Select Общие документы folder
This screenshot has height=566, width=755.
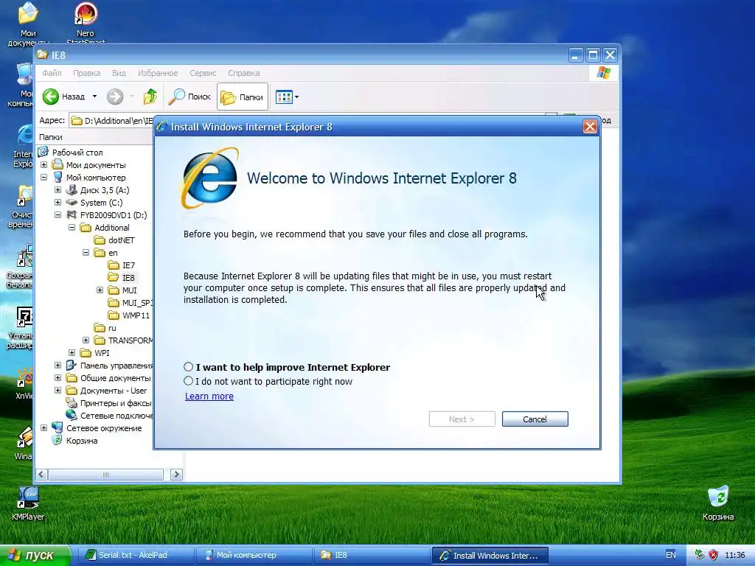tap(115, 378)
